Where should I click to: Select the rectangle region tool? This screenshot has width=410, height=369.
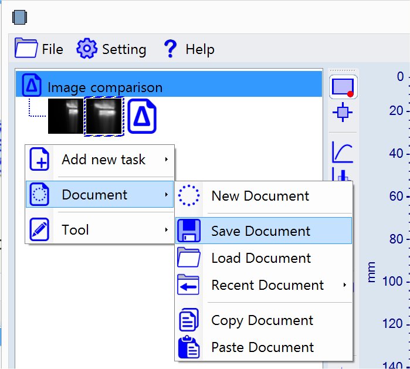(x=343, y=87)
